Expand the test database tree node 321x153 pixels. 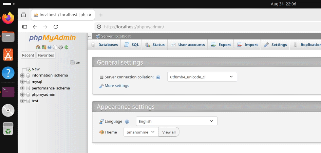(22, 101)
